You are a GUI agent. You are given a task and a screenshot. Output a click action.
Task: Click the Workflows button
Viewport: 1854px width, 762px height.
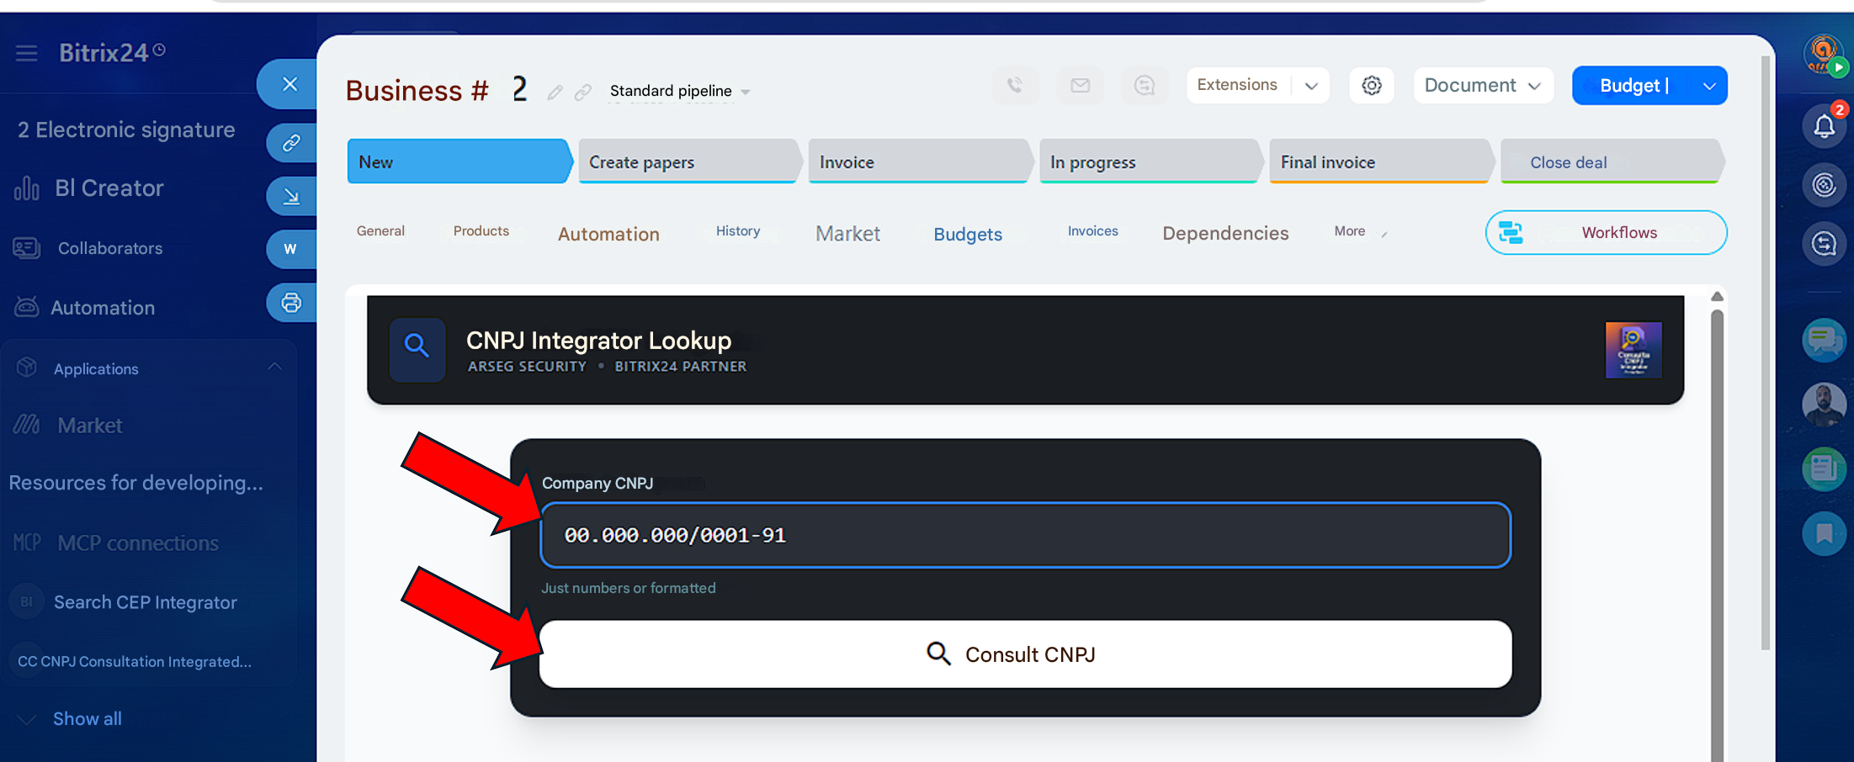pos(1605,233)
